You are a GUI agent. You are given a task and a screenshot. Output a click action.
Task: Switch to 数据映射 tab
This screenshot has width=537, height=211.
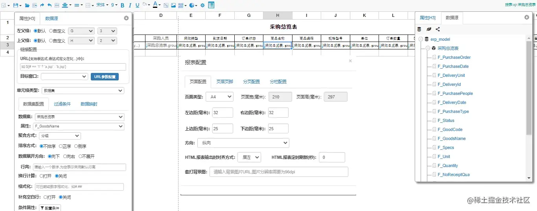[x=89, y=104]
